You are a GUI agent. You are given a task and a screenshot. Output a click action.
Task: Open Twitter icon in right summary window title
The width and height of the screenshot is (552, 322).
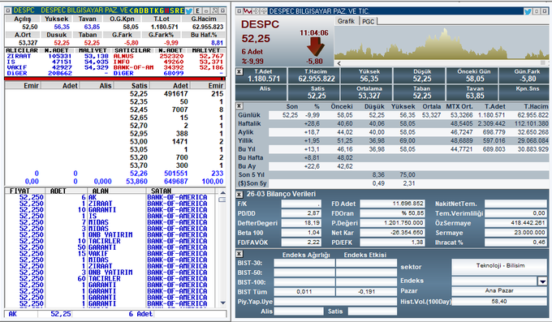pyautogui.click(x=528, y=11)
